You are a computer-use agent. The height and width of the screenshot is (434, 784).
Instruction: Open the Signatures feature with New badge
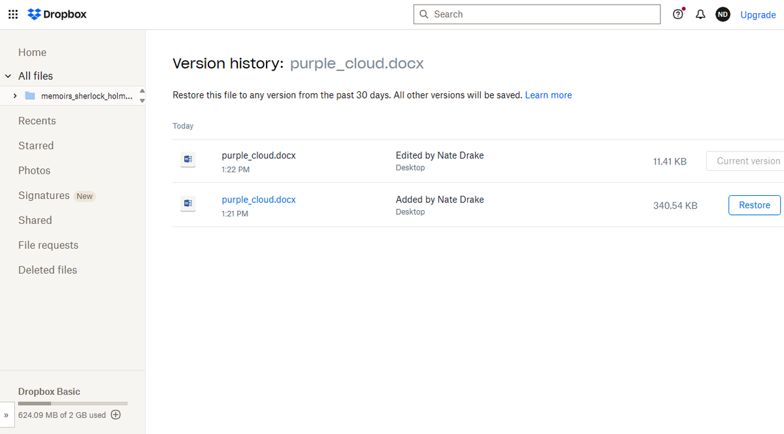point(44,195)
